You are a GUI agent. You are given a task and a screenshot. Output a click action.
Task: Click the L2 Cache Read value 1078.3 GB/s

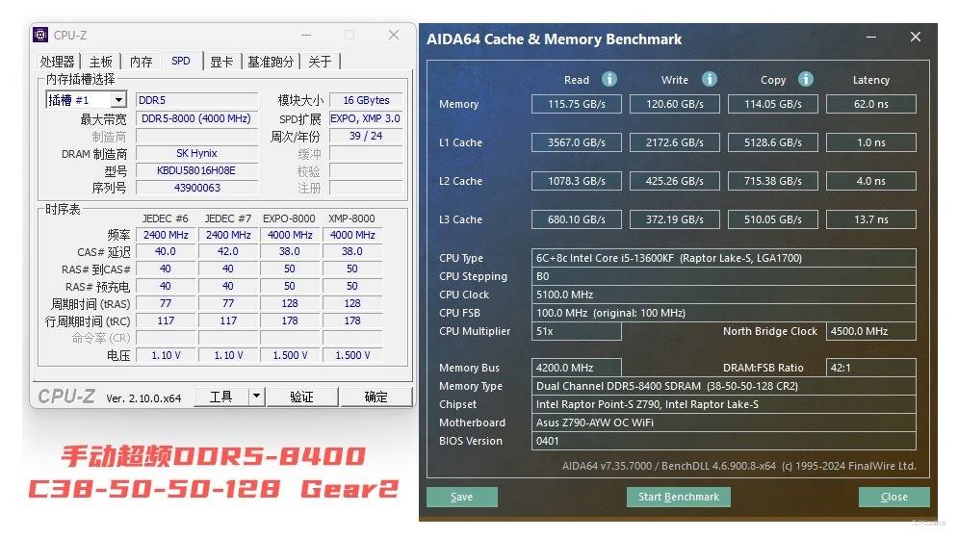576,181
